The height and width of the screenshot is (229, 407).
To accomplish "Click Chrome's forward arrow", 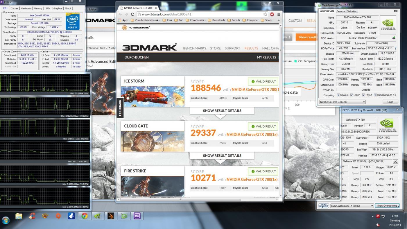I will pyautogui.click(x=126, y=14).
